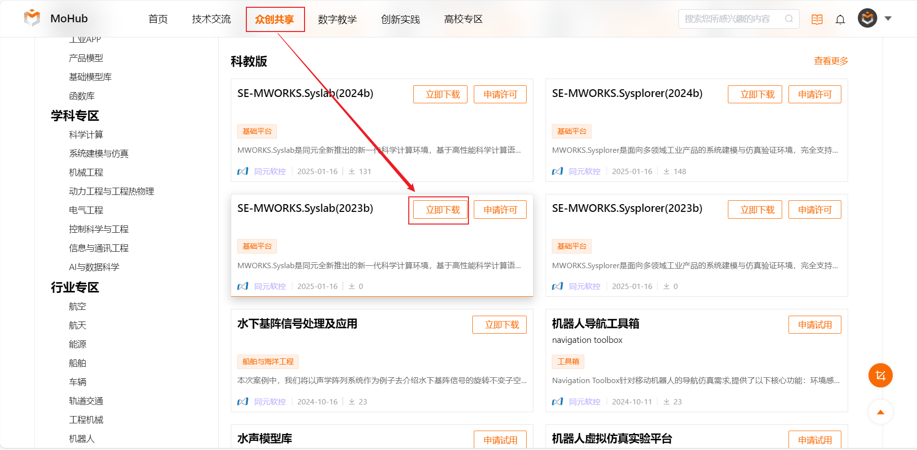Screen dimensions: 917x450
Task: Select 动力工程与工程热物理 in sidebar
Action: pyautogui.click(x=111, y=191)
